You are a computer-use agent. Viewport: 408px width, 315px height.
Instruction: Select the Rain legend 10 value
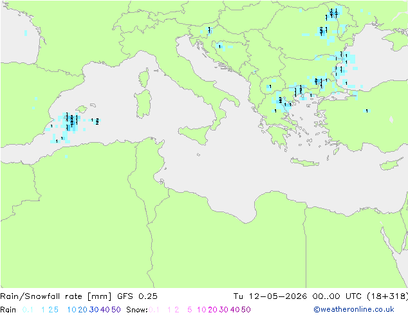point(71,310)
